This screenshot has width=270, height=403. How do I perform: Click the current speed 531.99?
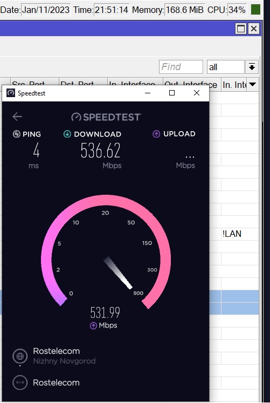[x=105, y=312]
